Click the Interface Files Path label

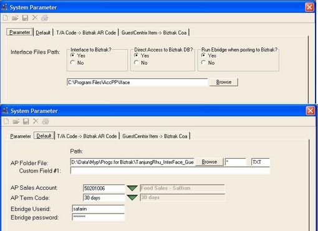(x=36, y=52)
